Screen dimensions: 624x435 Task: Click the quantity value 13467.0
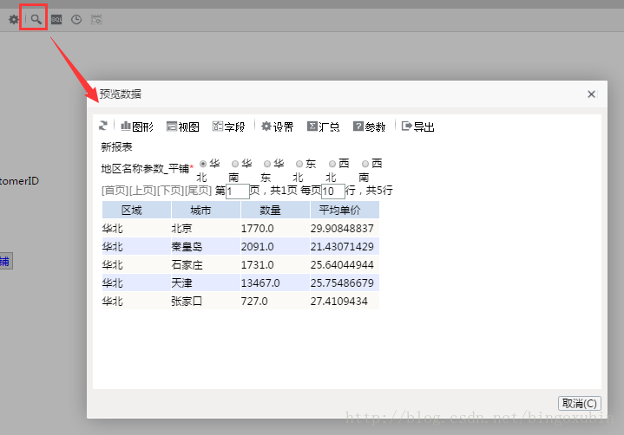[x=260, y=283]
